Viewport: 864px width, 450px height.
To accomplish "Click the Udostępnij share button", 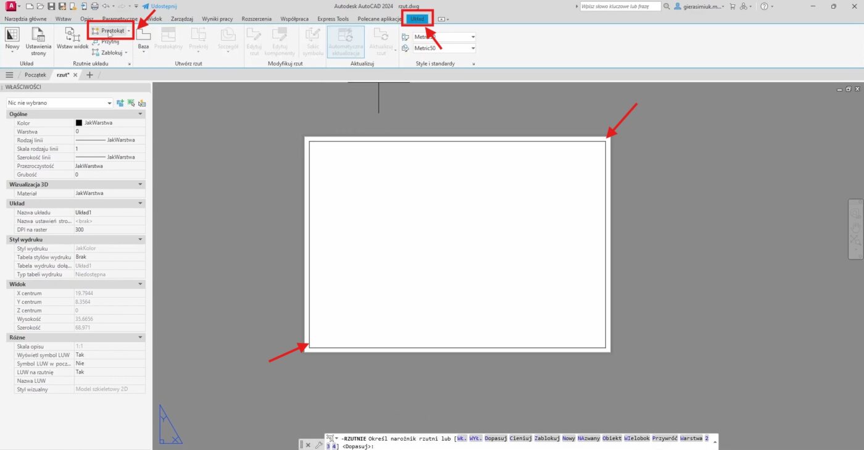I will click(159, 6).
